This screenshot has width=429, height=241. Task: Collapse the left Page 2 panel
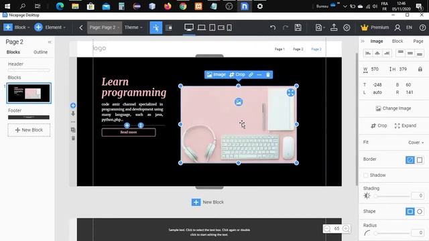coord(50,42)
